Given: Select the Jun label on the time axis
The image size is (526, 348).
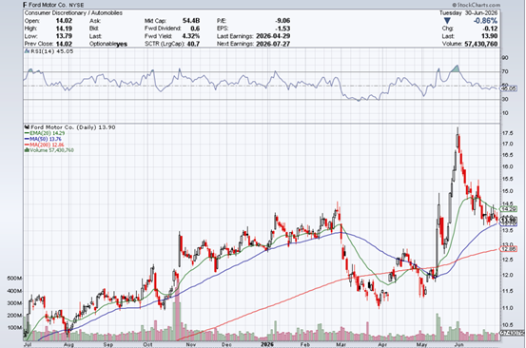Looking at the screenshot, I should pyautogui.click(x=458, y=344).
